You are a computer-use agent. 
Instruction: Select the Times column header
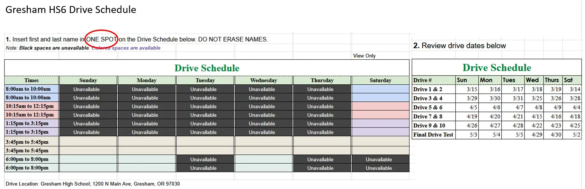32,80
